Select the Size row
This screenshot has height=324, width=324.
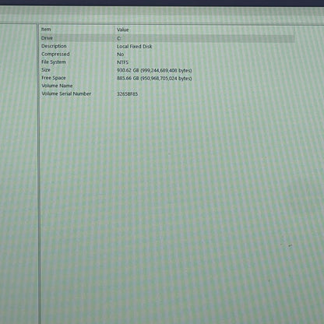(x=167, y=70)
